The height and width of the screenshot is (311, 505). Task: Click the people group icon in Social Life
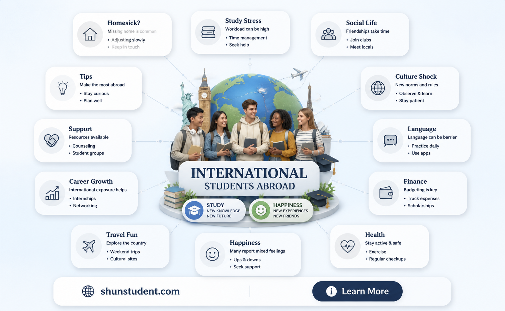pyautogui.click(x=328, y=34)
